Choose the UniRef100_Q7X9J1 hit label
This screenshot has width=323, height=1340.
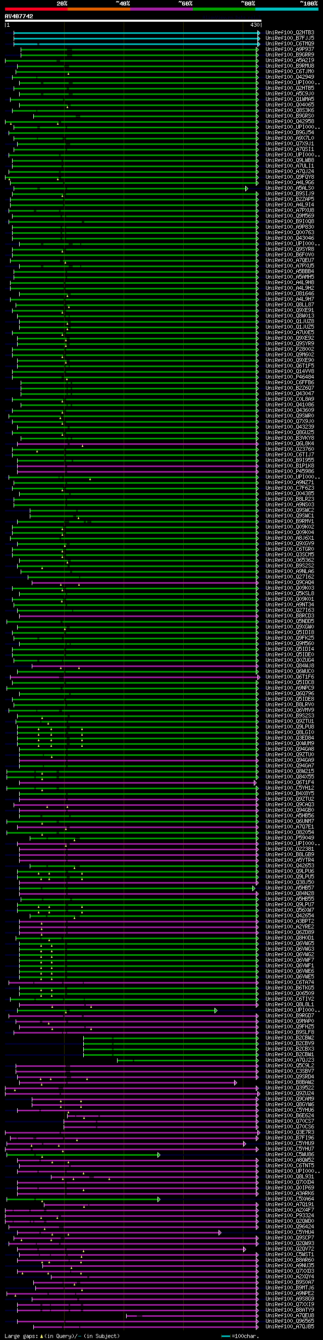tap(290, 143)
